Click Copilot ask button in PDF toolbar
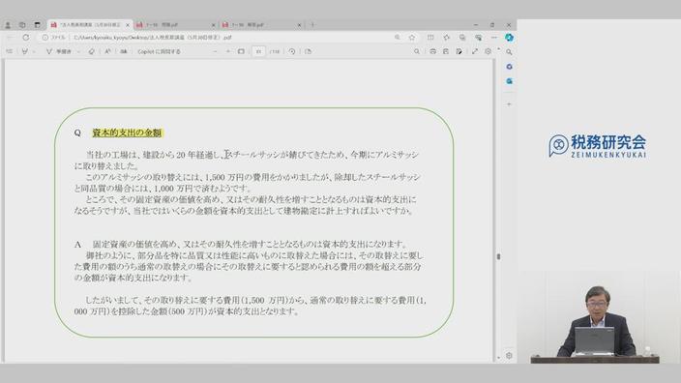Viewport: 681px width, 383px height. tap(159, 51)
